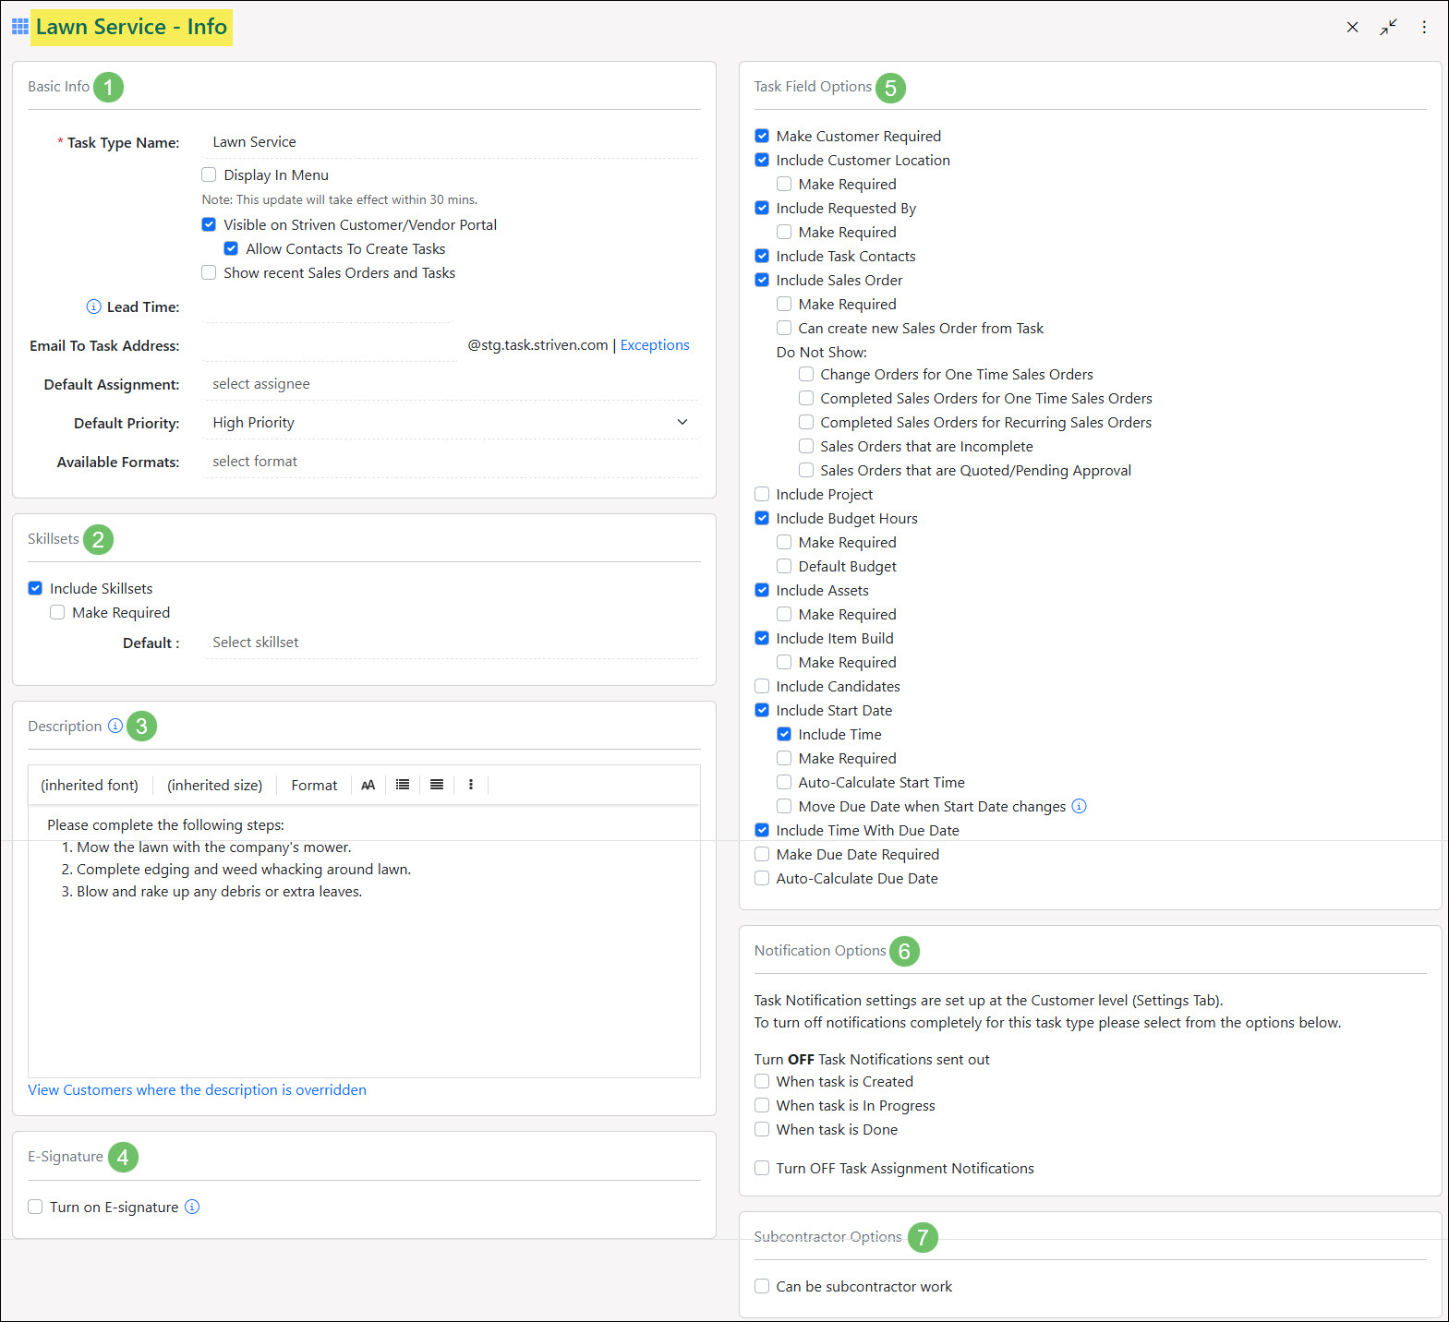1449x1322 pixels.
Task: Close the Lawn Service Info window
Action: point(1352,27)
